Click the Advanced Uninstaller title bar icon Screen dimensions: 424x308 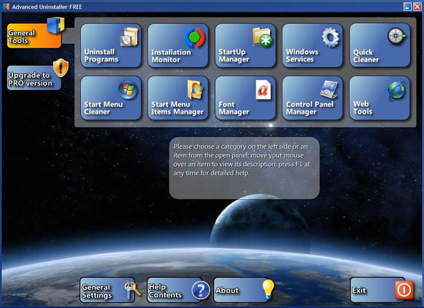(x=6, y=6)
